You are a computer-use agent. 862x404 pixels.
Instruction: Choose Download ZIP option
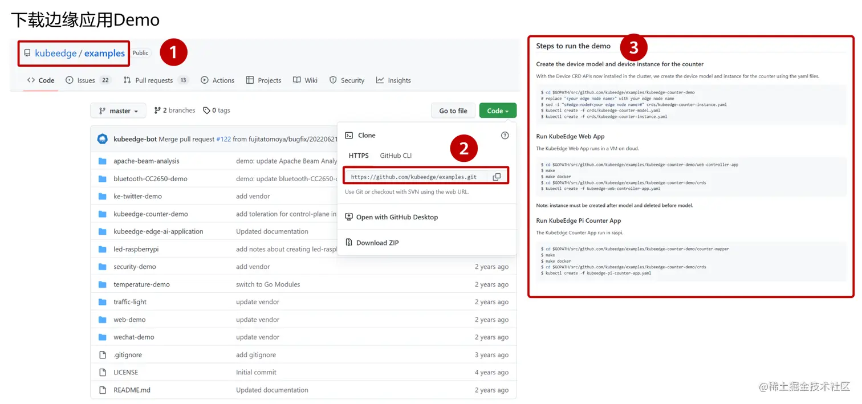coord(372,243)
